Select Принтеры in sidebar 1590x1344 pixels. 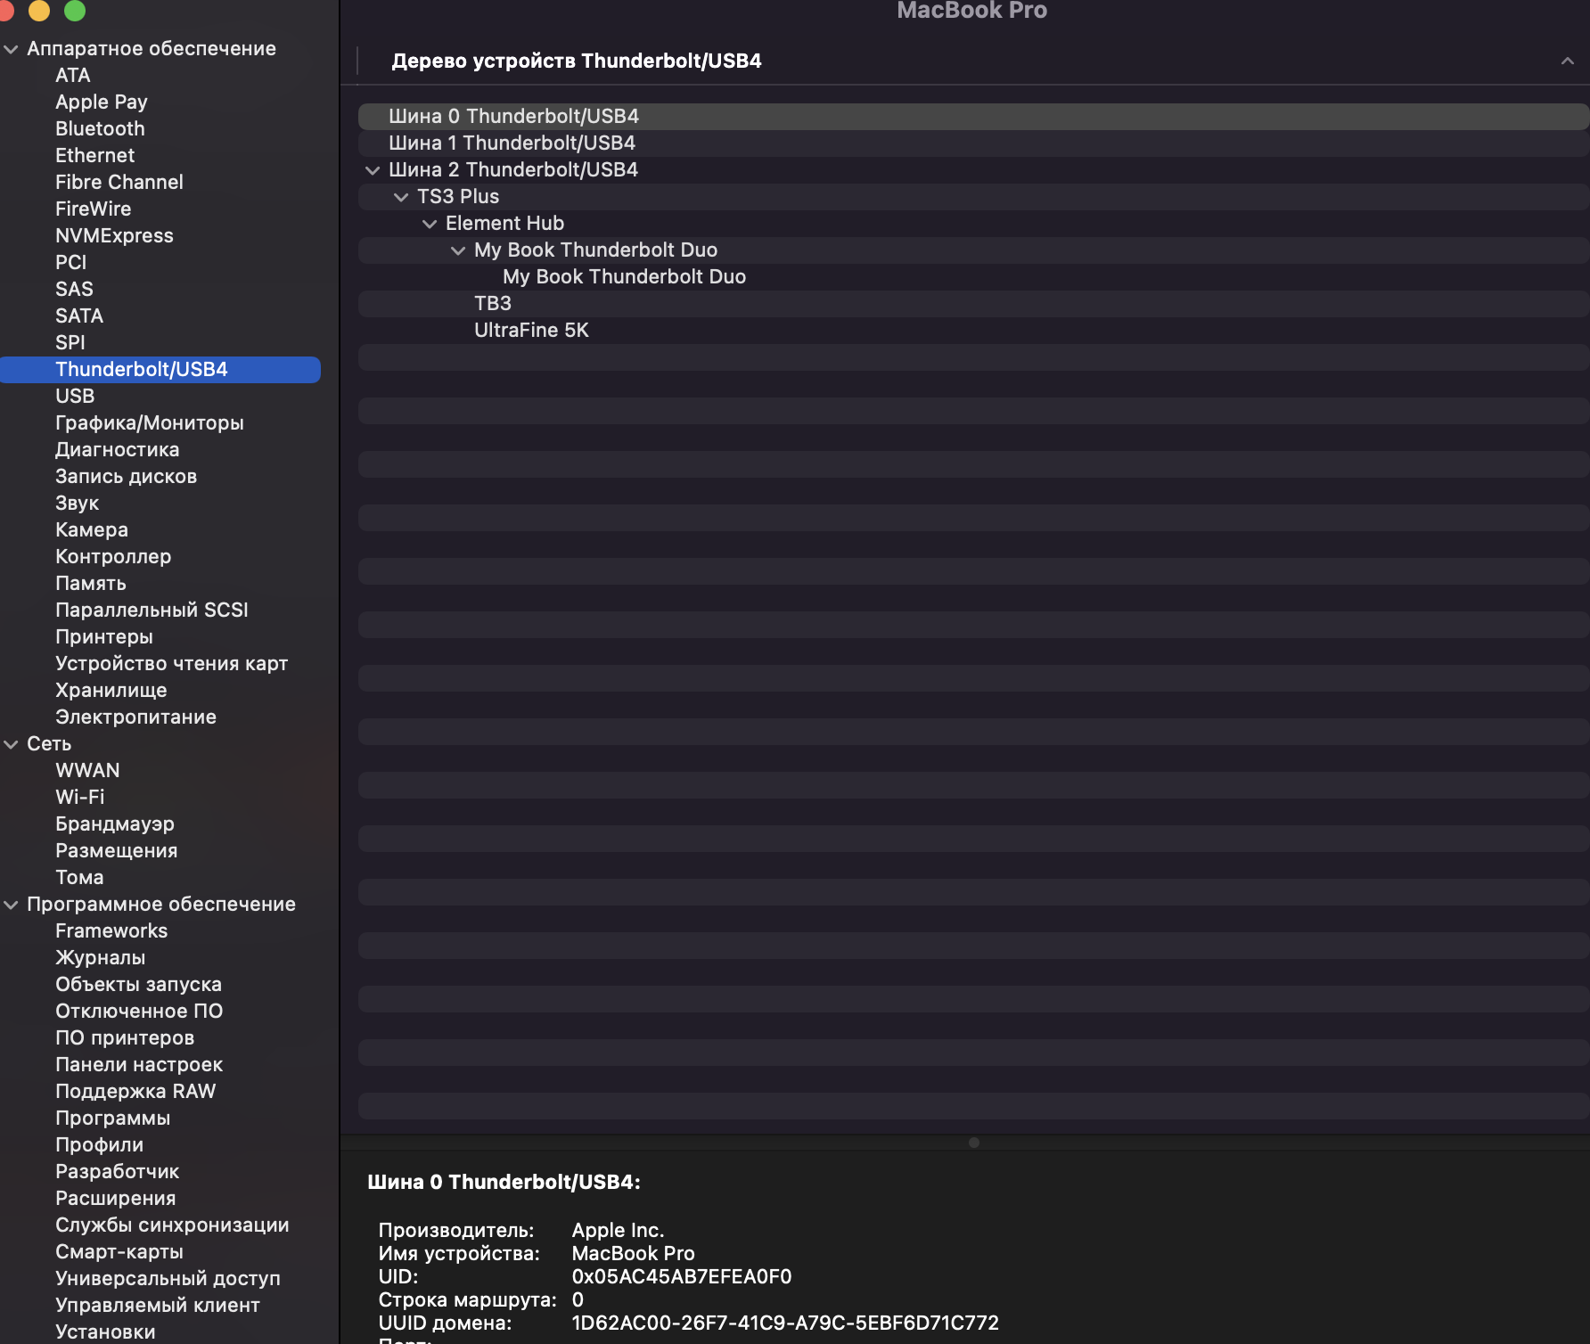click(x=104, y=637)
